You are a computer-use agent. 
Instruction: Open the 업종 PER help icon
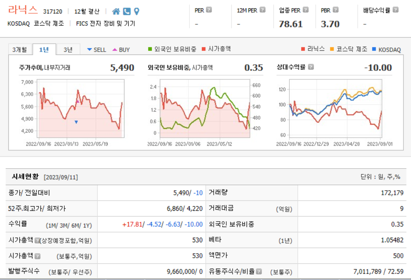pos(306,9)
